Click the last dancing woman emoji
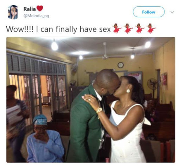 151,28
